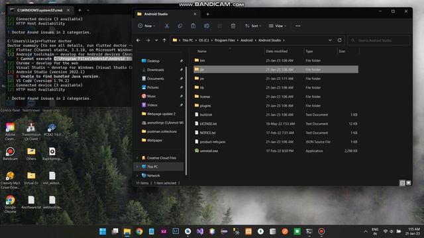Select the cmd.exe terminal tab
The image size is (424, 238).
pyautogui.click(x=40, y=11)
